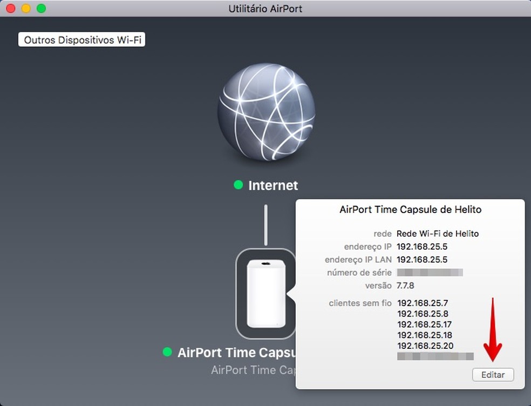The image size is (531, 406).
Task: Click the green status dot beside AirPort Time Capsule
Action: coord(167,352)
